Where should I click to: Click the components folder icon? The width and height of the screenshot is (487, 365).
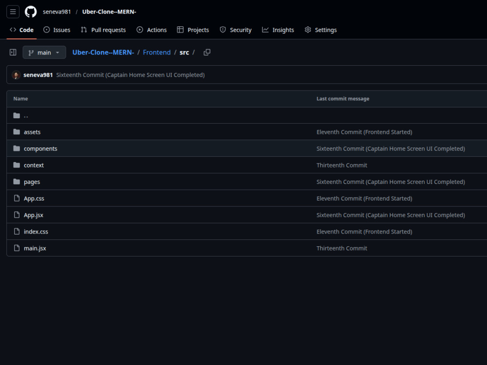pyautogui.click(x=17, y=148)
